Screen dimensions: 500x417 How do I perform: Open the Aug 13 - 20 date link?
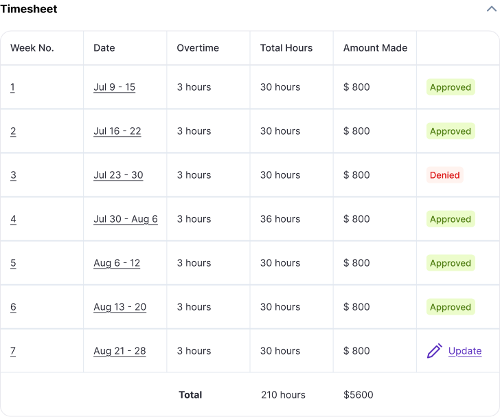120,307
